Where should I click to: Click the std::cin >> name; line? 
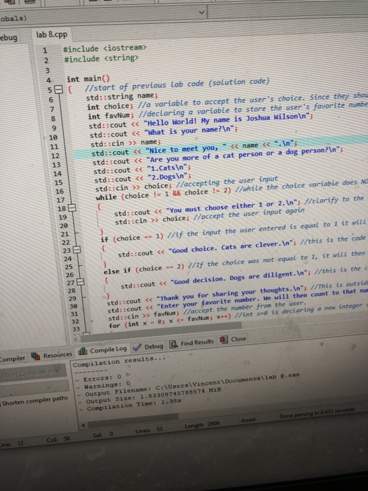pyautogui.click(x=125, y=143)
